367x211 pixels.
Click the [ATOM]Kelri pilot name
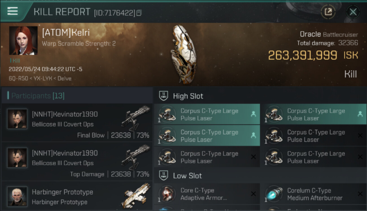point(66,33)
